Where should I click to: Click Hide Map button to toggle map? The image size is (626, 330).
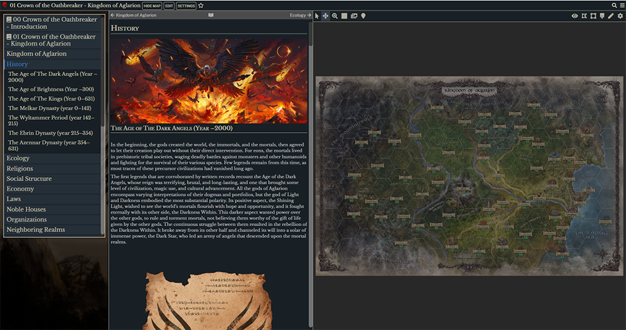pyautogui.click(x=151, y=5)
